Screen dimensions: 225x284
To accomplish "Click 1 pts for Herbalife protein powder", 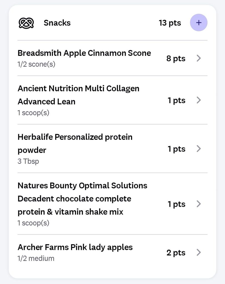I will [176, 149].
